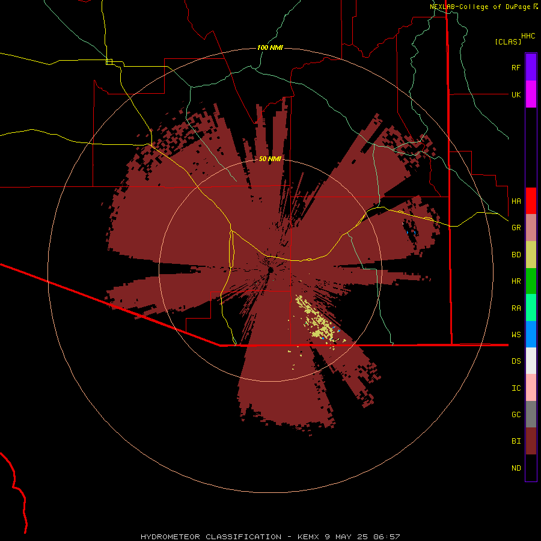This screenshot has width=541, height=541.
Task: Click the RF legend label
Action: [516, 67]
